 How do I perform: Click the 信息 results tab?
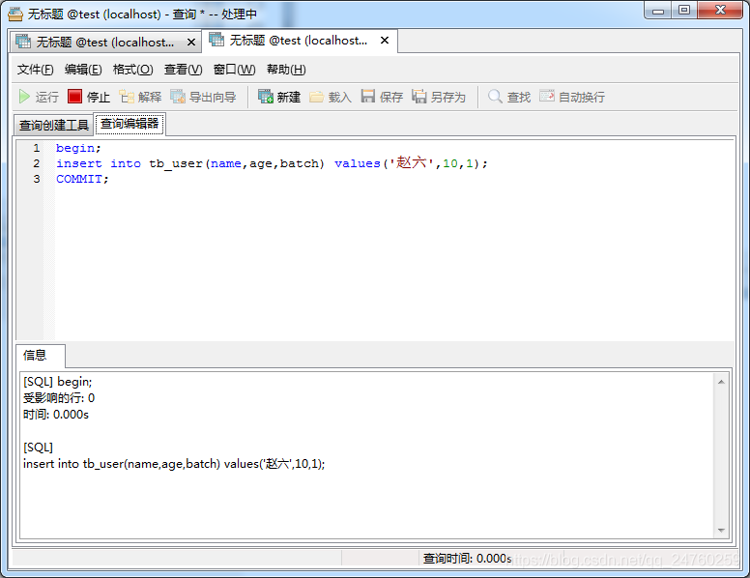[36, 355]
